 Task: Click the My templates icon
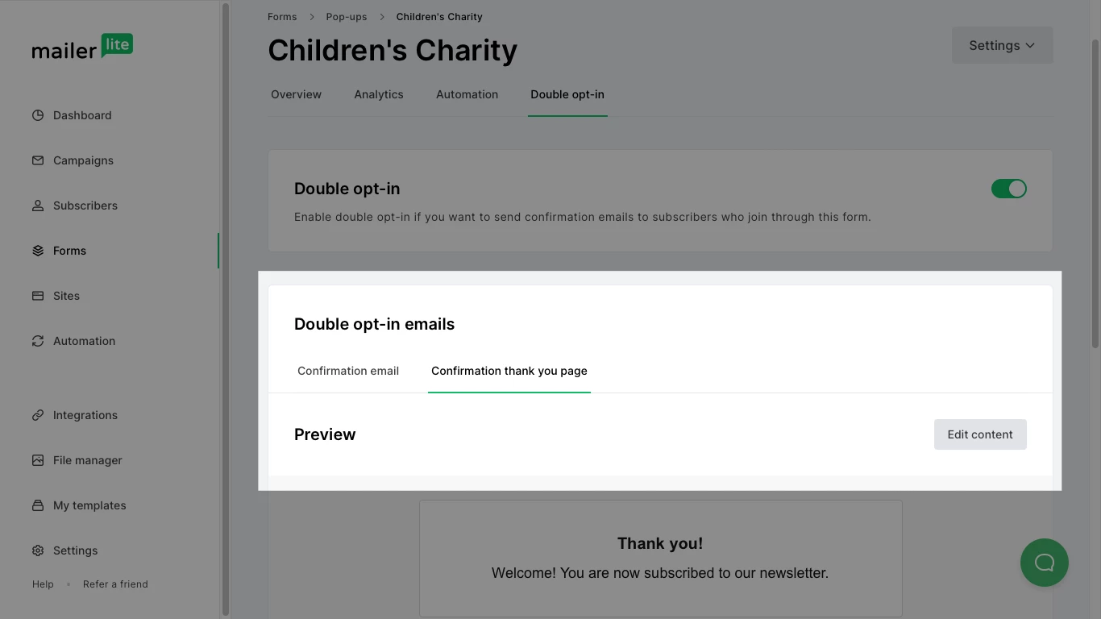tap(38, 505)
